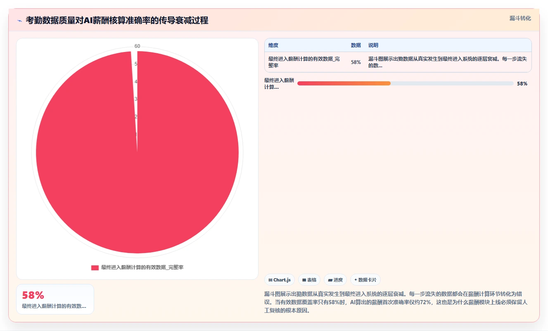Click the 漏斗转化 label in the header
Image resolution: width=548 pixels, height=331 pixels.
[x=520, y=18]
